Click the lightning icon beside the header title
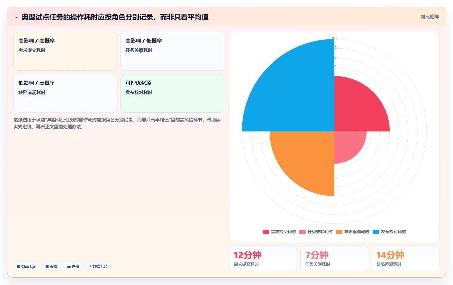The image size is (453, 285). pyautogui.click(x=16, y=17)
